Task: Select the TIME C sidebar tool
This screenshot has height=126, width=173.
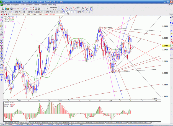Action: [x=2, y=59]
